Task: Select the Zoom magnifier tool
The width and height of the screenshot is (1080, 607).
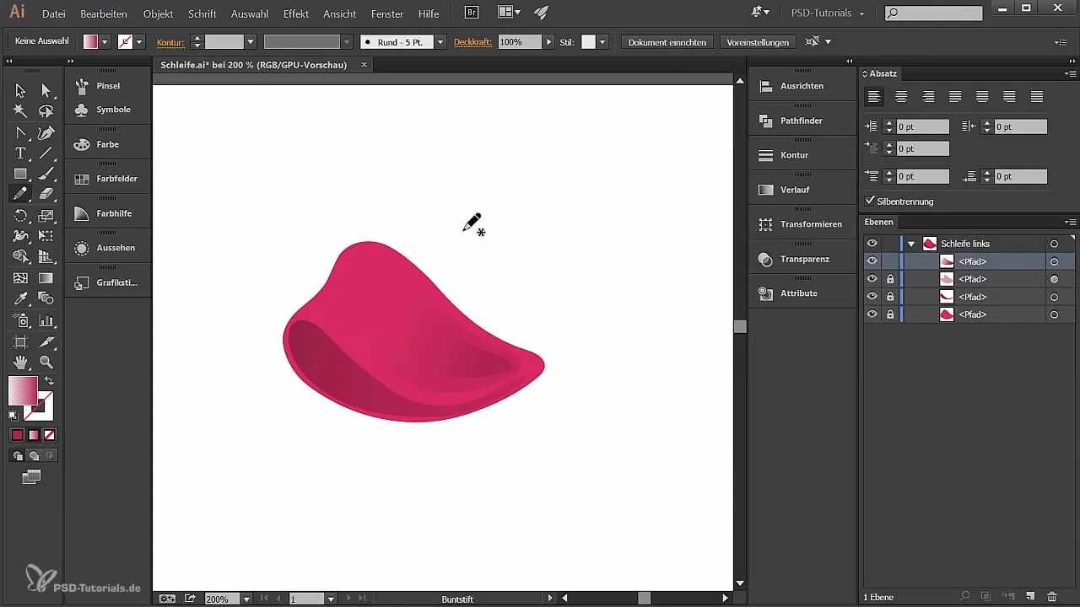Action: coord(46,363)
